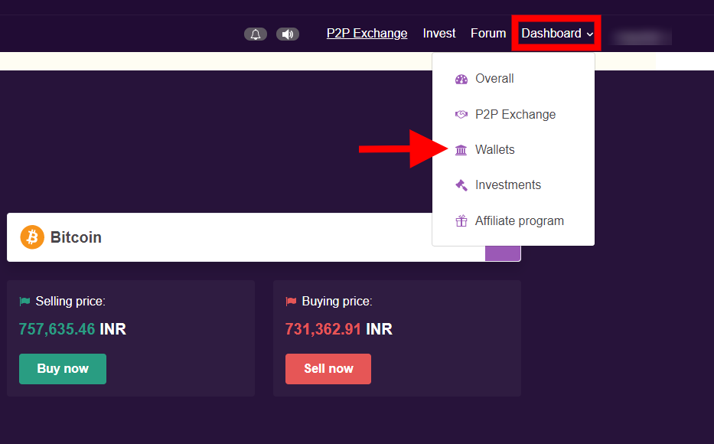Screen dimensions: 714x444
Task: Click the Overall gauge icon
Action: pyautogui.click(x=461, y=80)
